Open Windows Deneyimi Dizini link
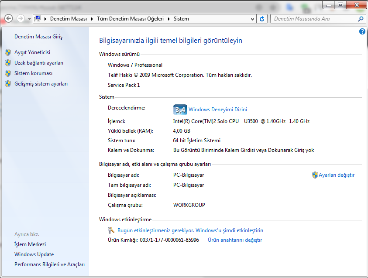The image size is (368, 278). tap(218, 110)
